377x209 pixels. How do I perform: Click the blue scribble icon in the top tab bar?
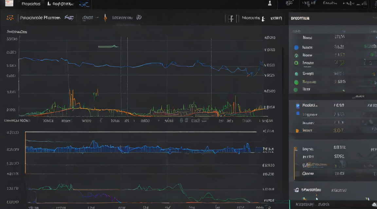[84, 4]
